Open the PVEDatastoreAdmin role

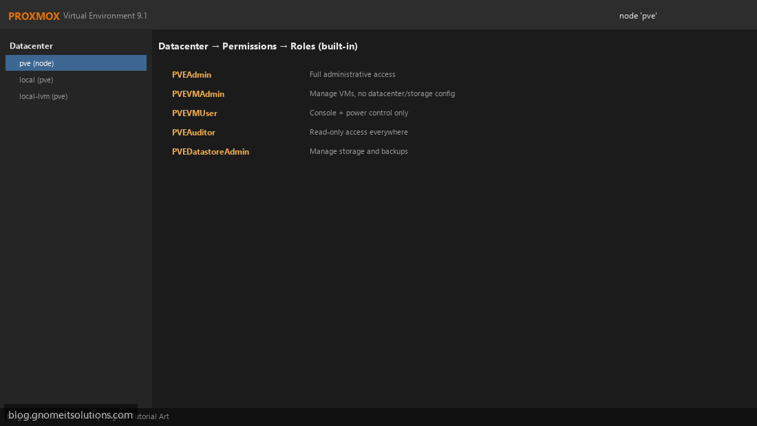[x=211, y=152]
